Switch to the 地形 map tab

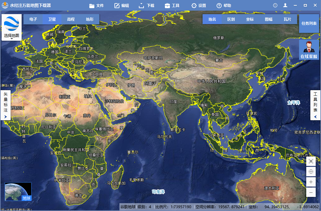[90, 19]
